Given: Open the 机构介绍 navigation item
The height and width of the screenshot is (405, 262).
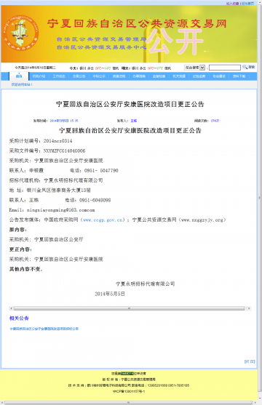Looking at the screenshot, I should 39,76.
